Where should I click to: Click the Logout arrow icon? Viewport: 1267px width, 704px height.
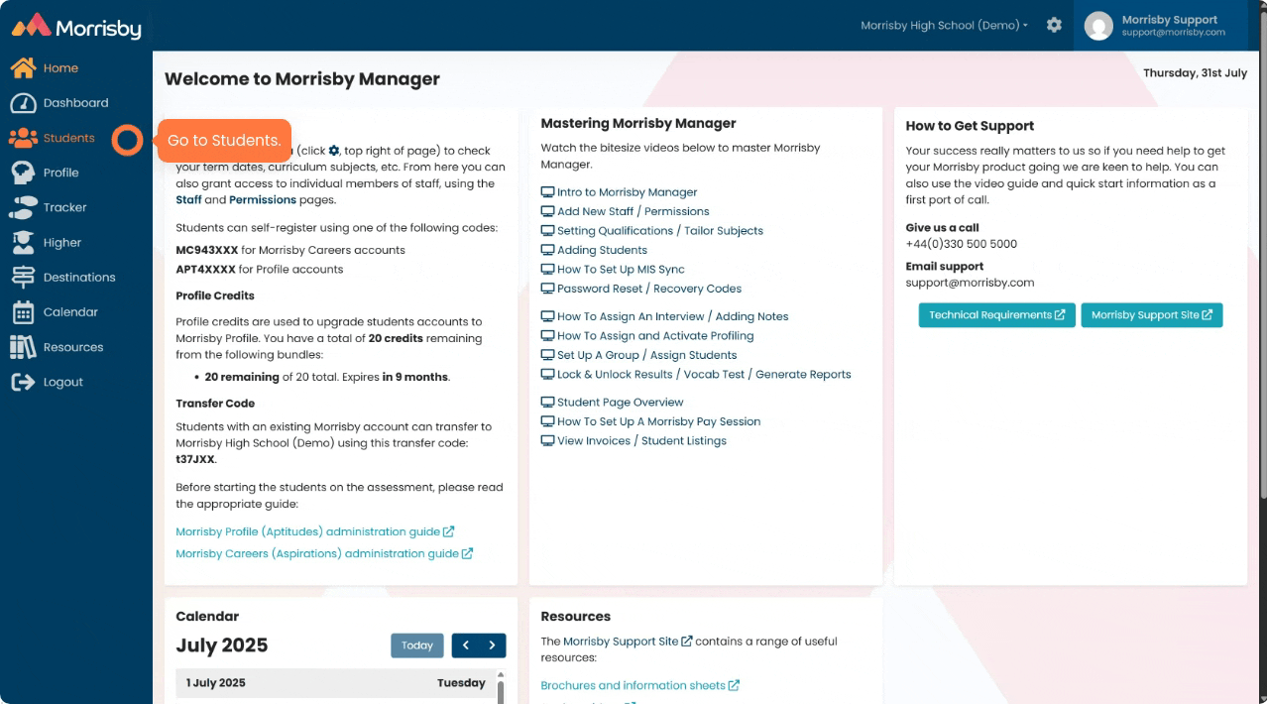coord(23,382)
